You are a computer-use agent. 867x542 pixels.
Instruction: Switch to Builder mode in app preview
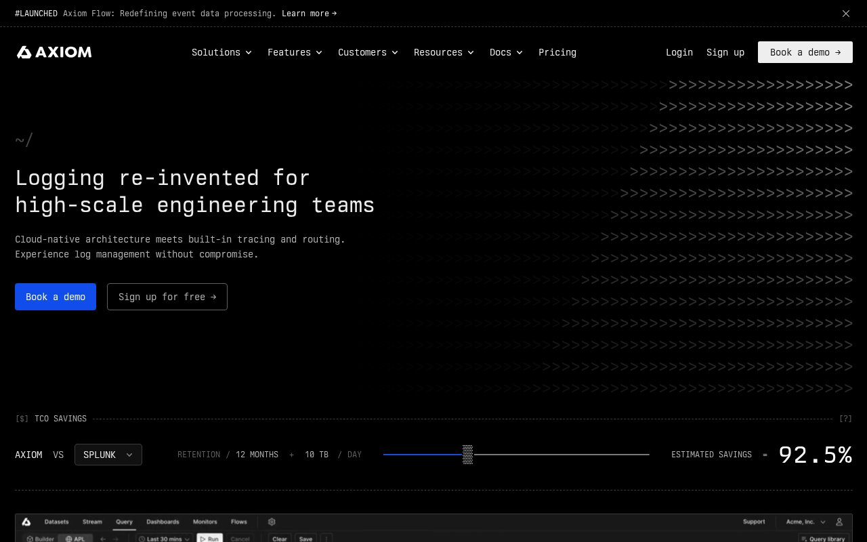click(x=40, y=539)
